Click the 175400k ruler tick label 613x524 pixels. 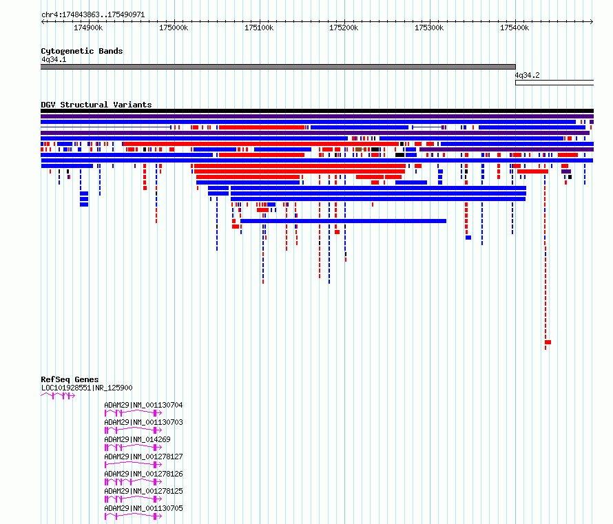click(515, 28)
